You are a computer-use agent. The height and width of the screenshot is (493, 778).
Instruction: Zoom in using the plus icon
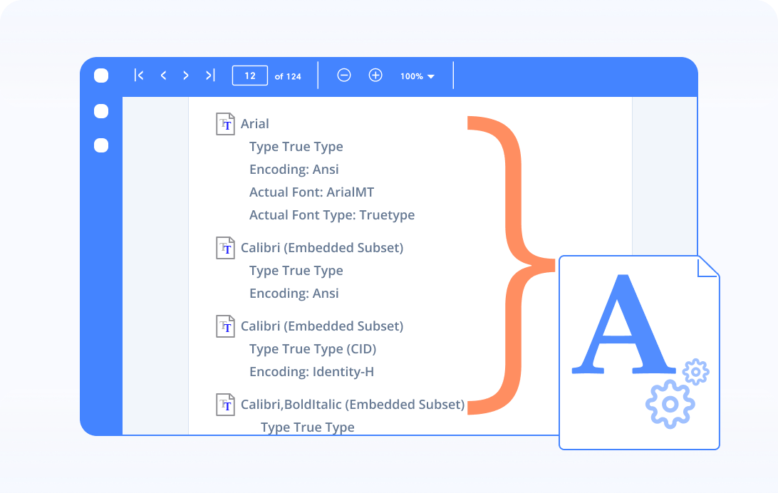375,75
